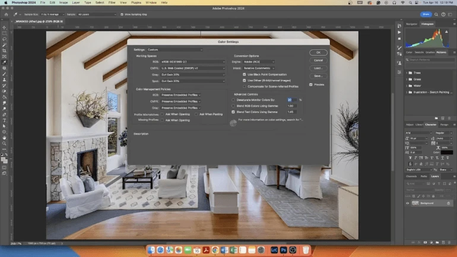Image resolution: width=457 pixels, height=257 pixels.
Task: Click the foreground color swatch
Action: [3, 158]
